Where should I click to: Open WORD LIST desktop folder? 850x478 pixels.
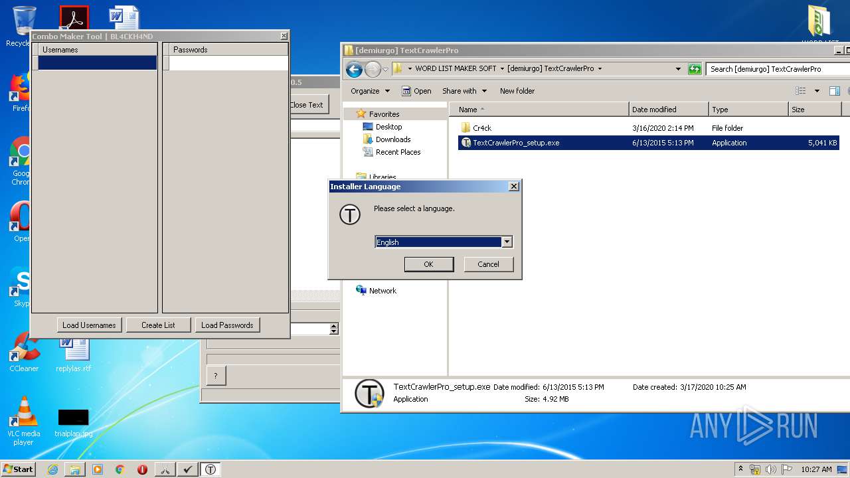[x=819, y=25]
